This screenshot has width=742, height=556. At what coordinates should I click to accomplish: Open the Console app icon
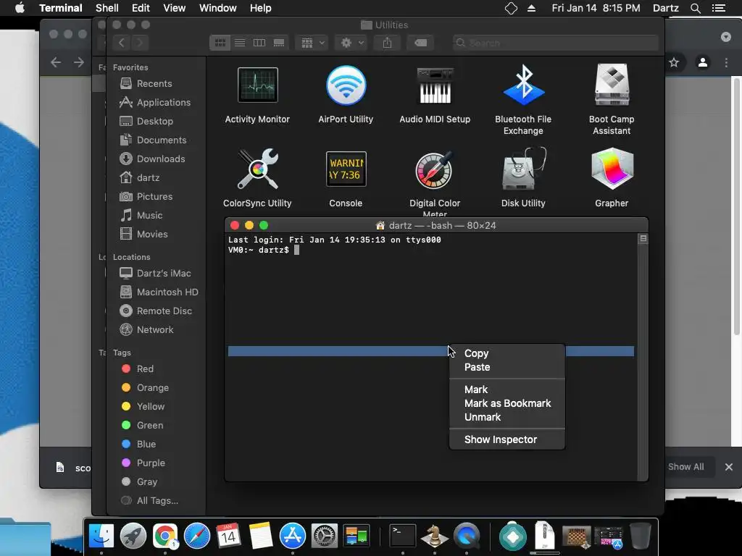346,169
